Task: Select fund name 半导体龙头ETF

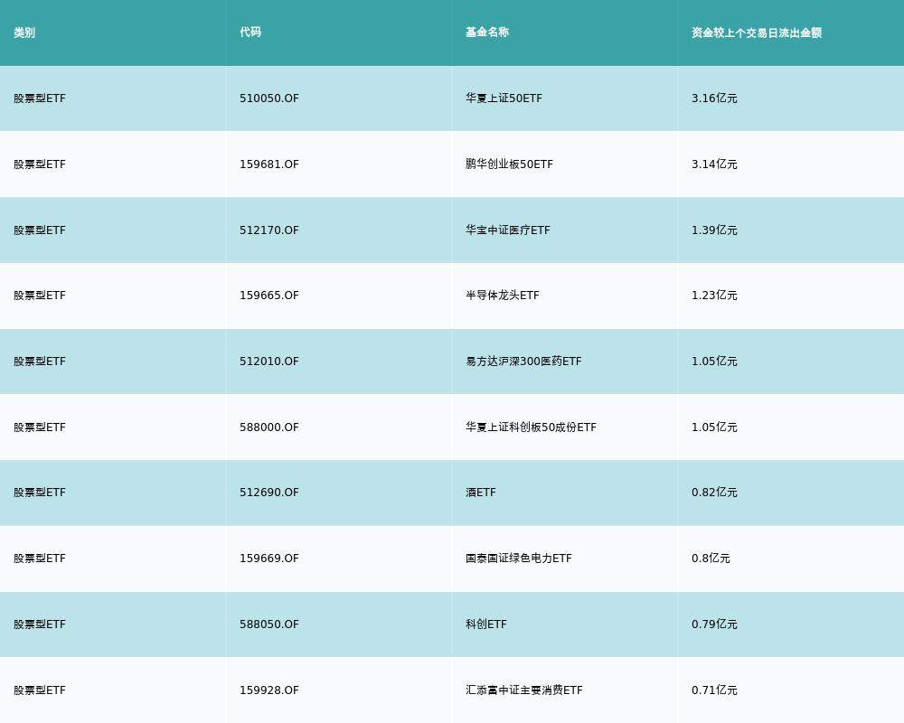Action: [x=502, y=296]
